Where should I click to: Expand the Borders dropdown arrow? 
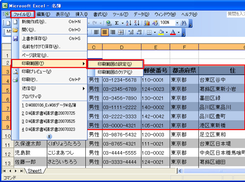[155, 32]
